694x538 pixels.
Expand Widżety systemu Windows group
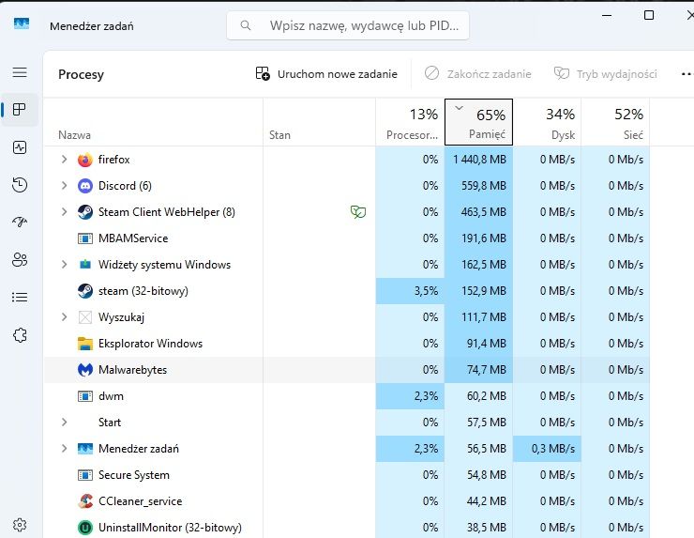(x=64, y=265)
